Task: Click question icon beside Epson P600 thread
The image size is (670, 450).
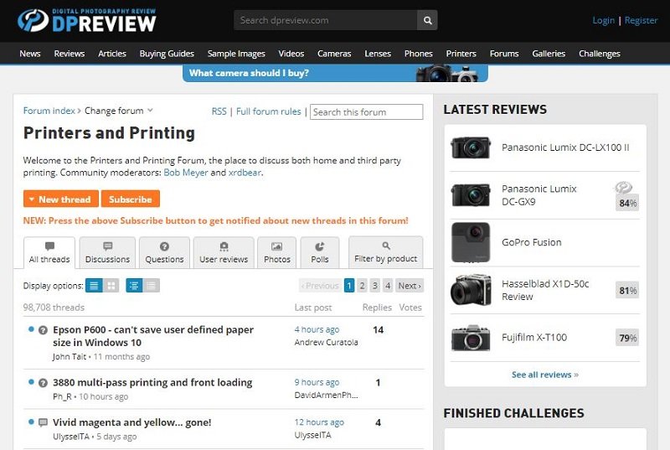Action: [43, 330]
